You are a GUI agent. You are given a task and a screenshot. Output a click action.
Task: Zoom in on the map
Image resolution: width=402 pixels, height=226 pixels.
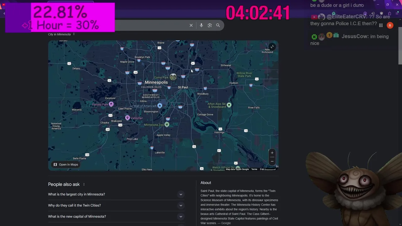(272, 153)
